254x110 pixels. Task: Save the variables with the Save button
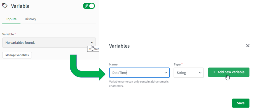click(x=241, y=103)
